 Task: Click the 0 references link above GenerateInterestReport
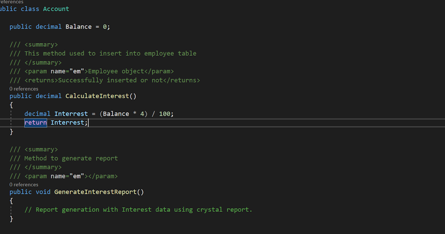coord(23,184)
